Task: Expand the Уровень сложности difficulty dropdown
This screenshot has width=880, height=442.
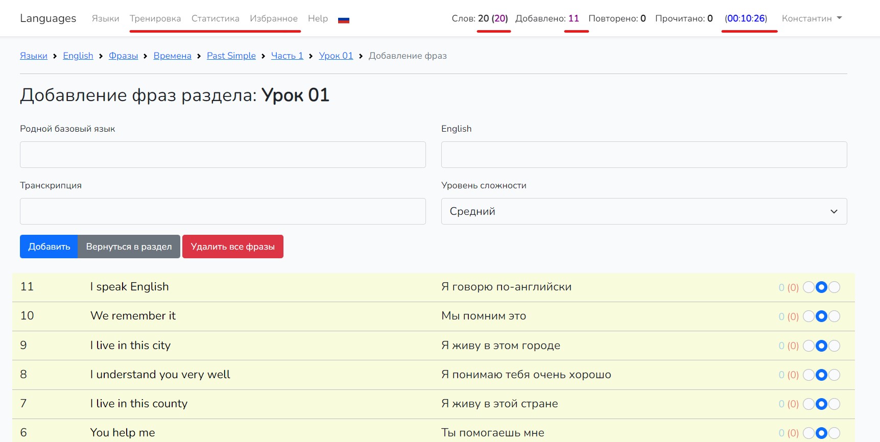Action: 644,211
